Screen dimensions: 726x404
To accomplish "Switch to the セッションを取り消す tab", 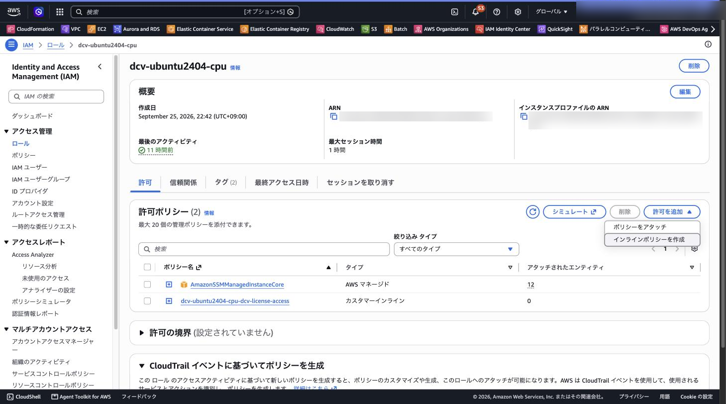I will click(360, 183).
